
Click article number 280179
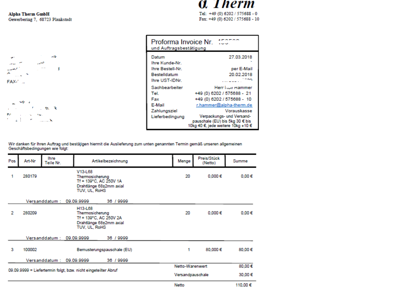point(30,176)
